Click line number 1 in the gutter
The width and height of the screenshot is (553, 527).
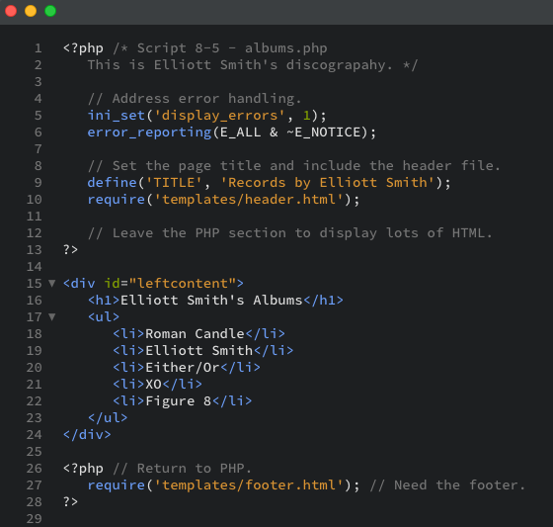click(x=39, y=48)
